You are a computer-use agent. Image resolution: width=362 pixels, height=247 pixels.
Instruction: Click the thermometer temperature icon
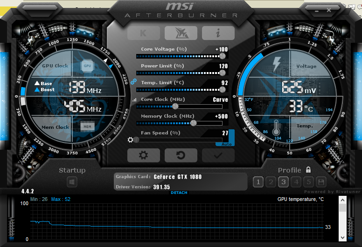pos(276,127)
